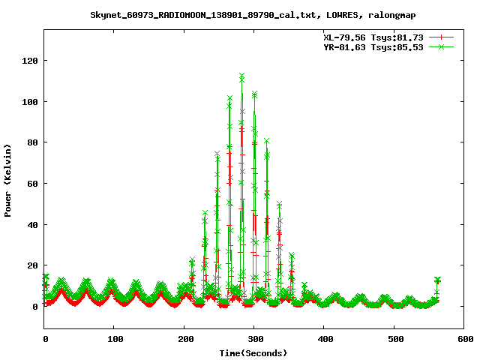Click the x-axis tick label 400
Screen dimensions: 480x360
click(x=324, y=340)
